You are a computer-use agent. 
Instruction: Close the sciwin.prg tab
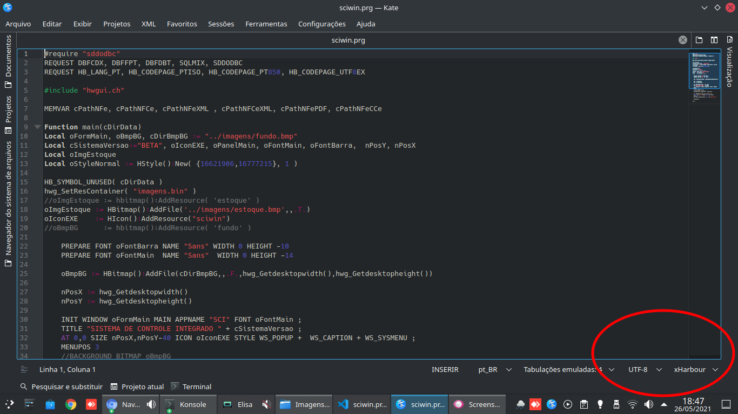click(x=683, y=40)
